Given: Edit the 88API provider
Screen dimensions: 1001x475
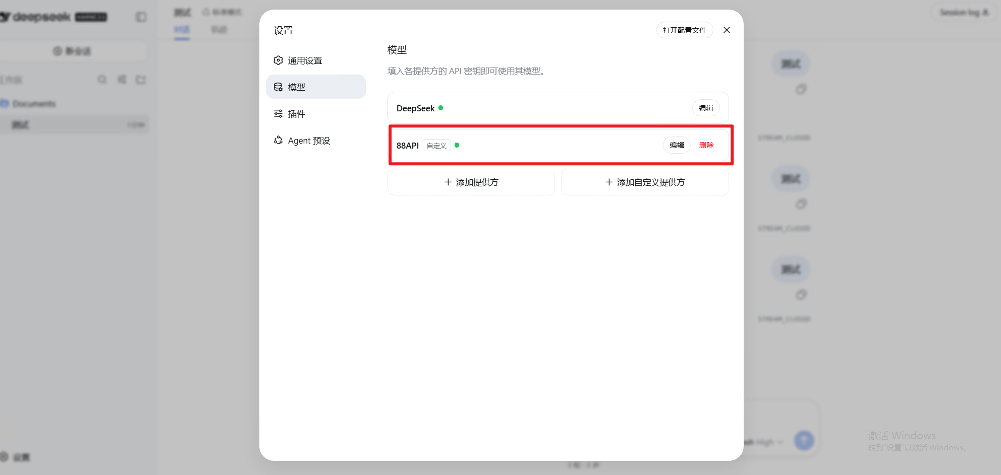Looking at the screenshot, I should tap(677, 145).
